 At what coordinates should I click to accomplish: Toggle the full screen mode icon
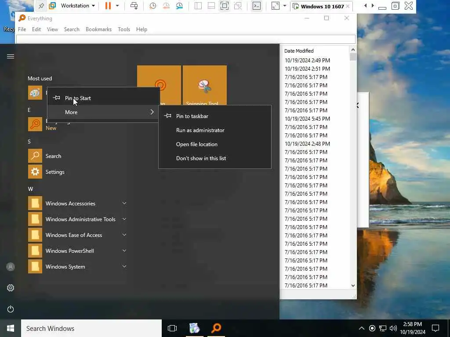click(225, 6)
